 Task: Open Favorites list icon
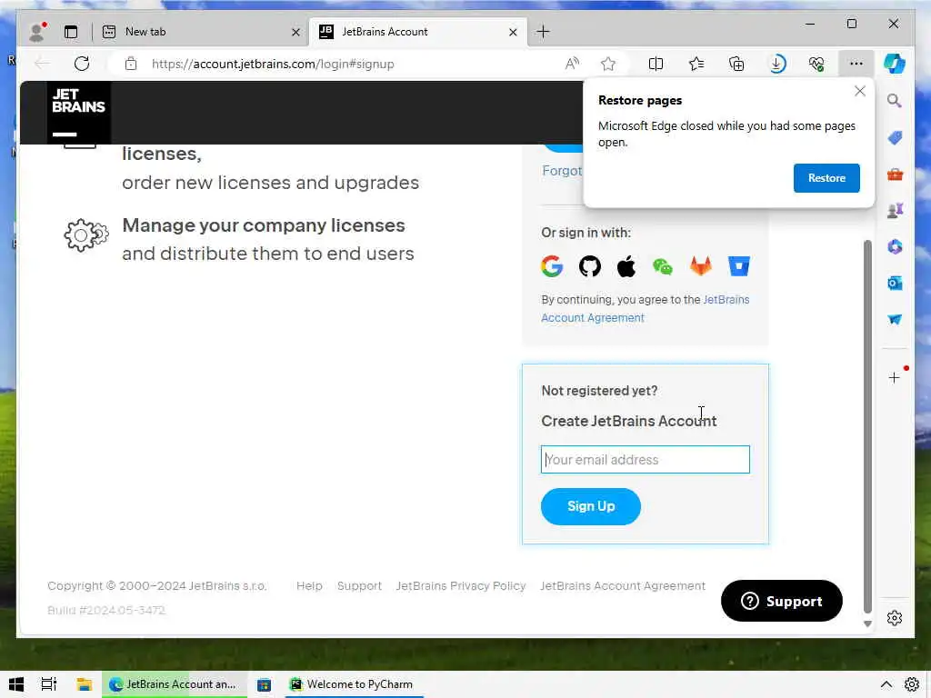pos(696,64)
